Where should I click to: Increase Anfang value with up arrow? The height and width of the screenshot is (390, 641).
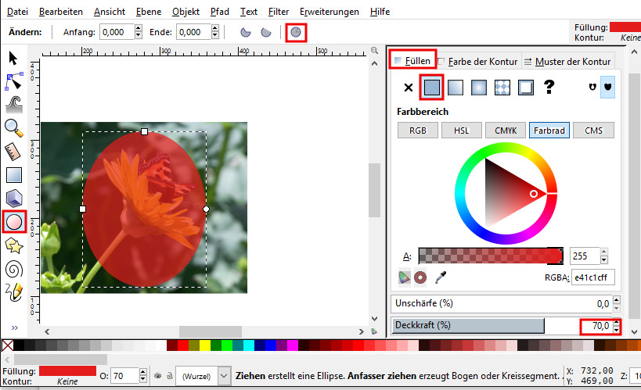pos(139,29)
